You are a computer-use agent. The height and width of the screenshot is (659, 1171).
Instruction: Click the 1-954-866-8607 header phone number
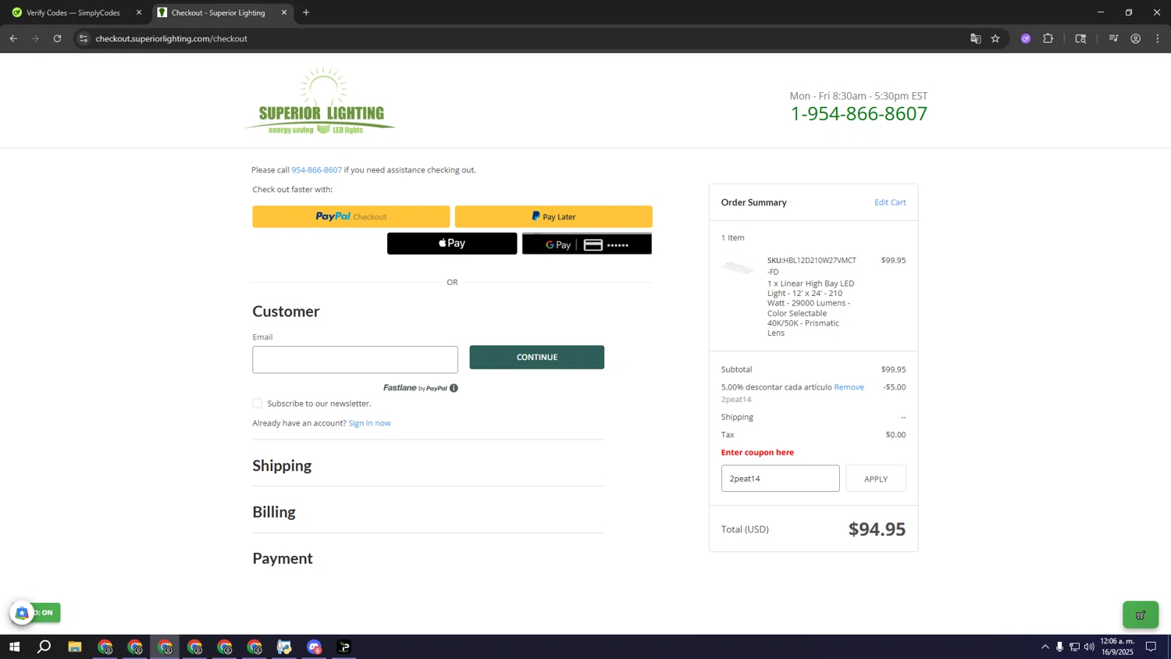coord(859,114)
